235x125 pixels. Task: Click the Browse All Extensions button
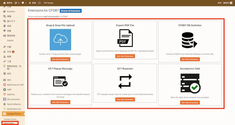tap(70, 11)
